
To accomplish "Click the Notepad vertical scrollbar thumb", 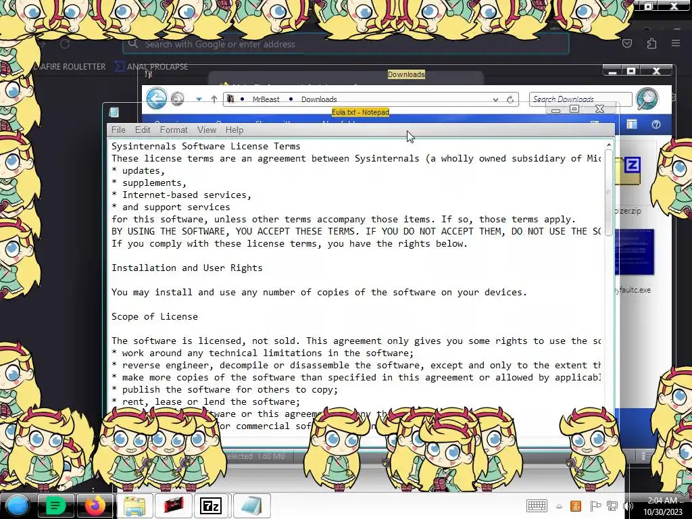I will [x=609, y=193].
